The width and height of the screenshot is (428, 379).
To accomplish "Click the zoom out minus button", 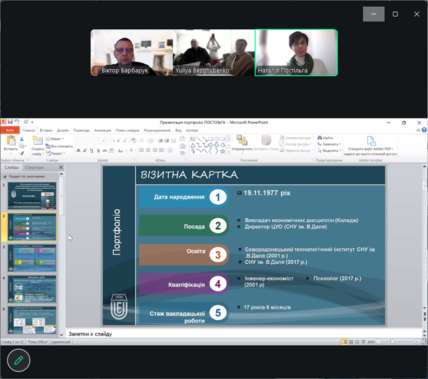I will [x=379, y=342].
